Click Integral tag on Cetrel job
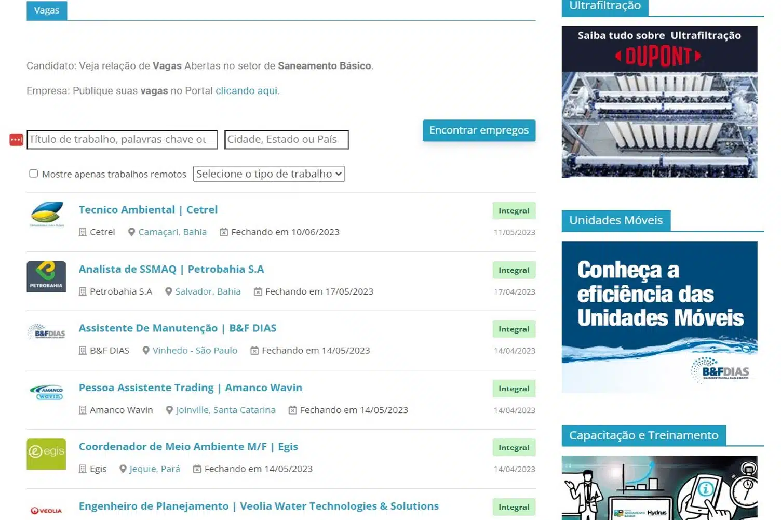Image resolution: width=781 pixels, height=520 pixels. coord(514,211)
